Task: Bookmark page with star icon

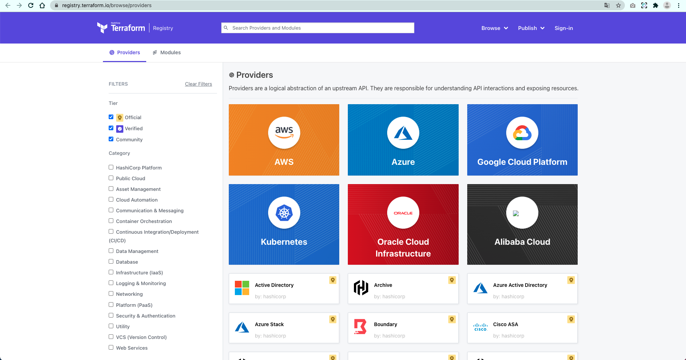Action: click(x=618, y=5)
